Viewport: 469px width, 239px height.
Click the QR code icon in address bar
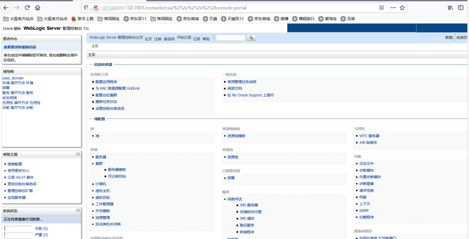(382, 7)
